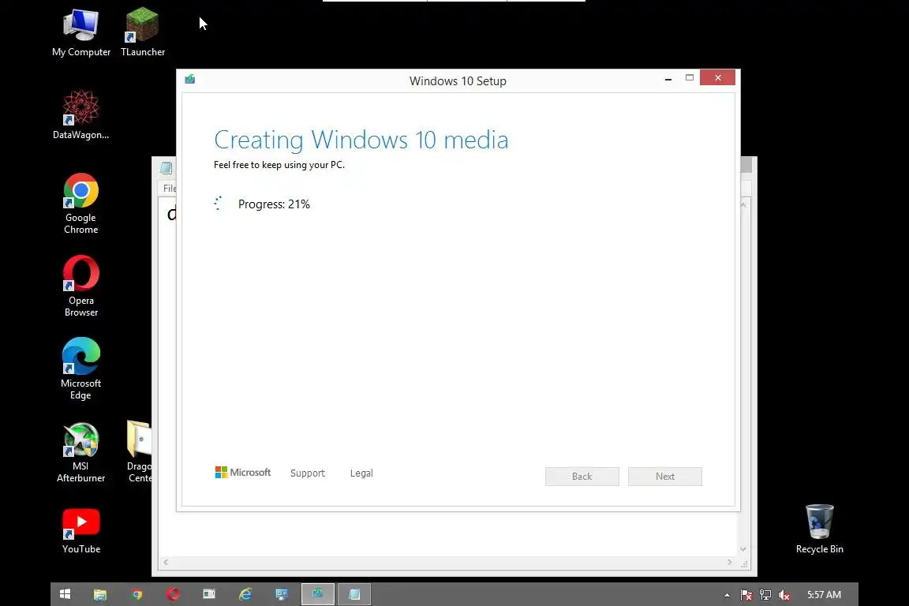
Task: Click scroll-left arrow in background window
Action: point(166,562)
